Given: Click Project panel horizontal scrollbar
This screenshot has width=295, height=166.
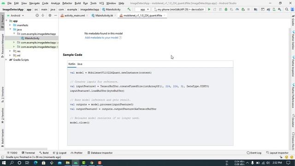Looking at the screenshot, I should pos(26,149).
